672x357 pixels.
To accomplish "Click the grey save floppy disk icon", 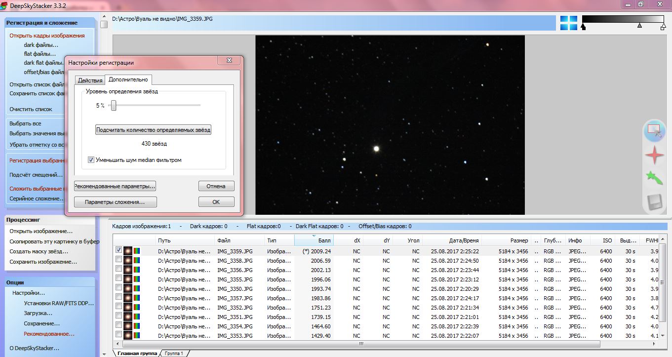I will (x=654, y=202).
